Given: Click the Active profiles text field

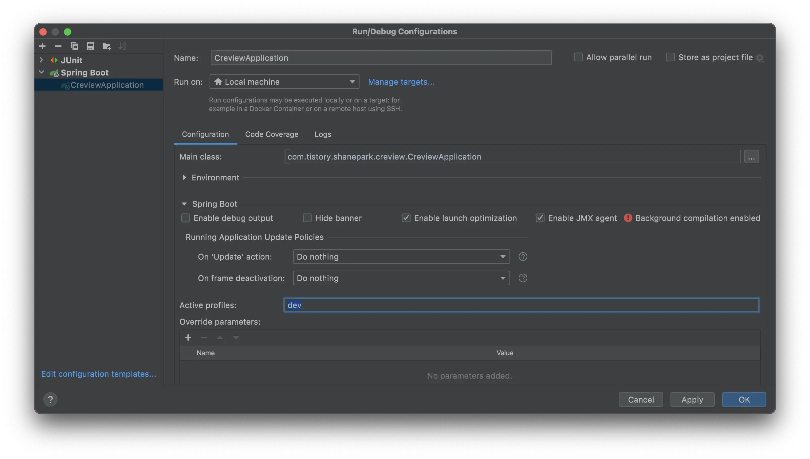Looking at the screenshot, I should tap(521, 305).
